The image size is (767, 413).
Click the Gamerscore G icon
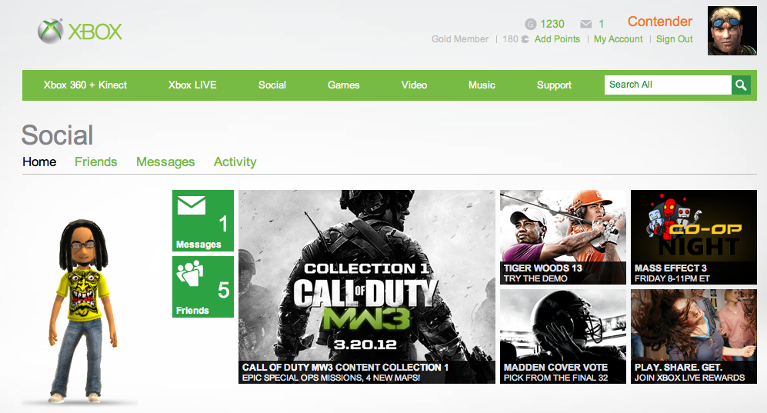tap(530, 24)
